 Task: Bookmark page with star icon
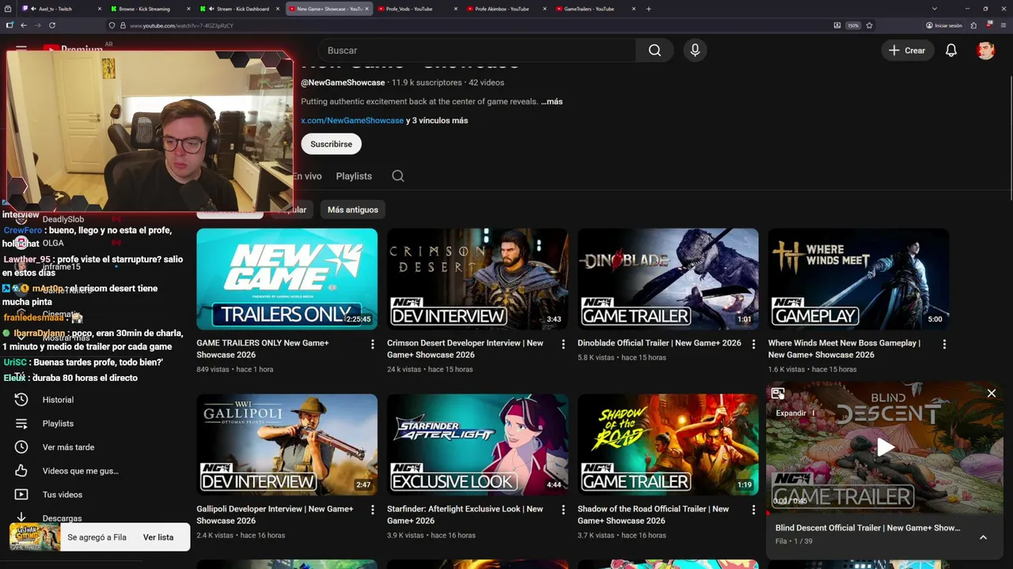point(869,25)
